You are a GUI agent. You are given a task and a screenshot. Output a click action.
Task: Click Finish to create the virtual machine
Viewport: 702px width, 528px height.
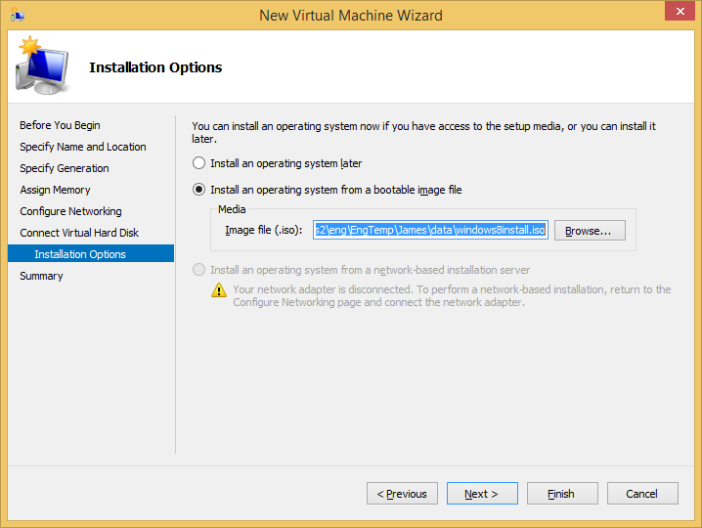562,494
